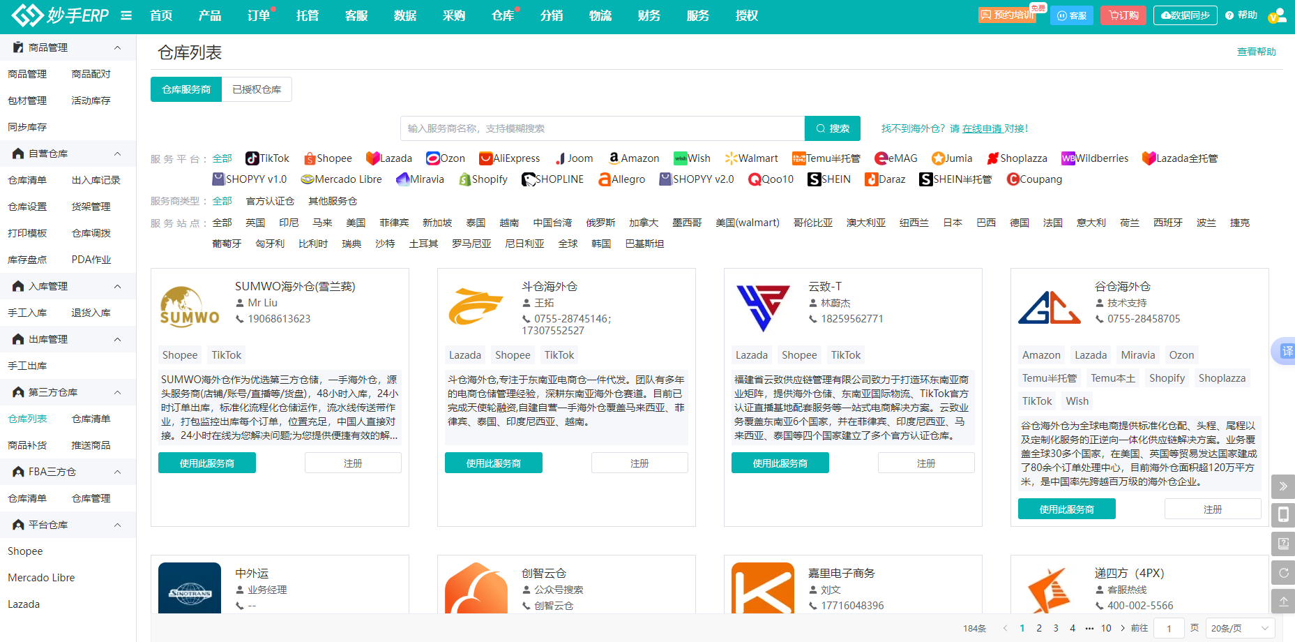Viewport: 1295px width, 642px height.
Task: Click the refresh floating side icon
Action: [x=1283, y=573]
